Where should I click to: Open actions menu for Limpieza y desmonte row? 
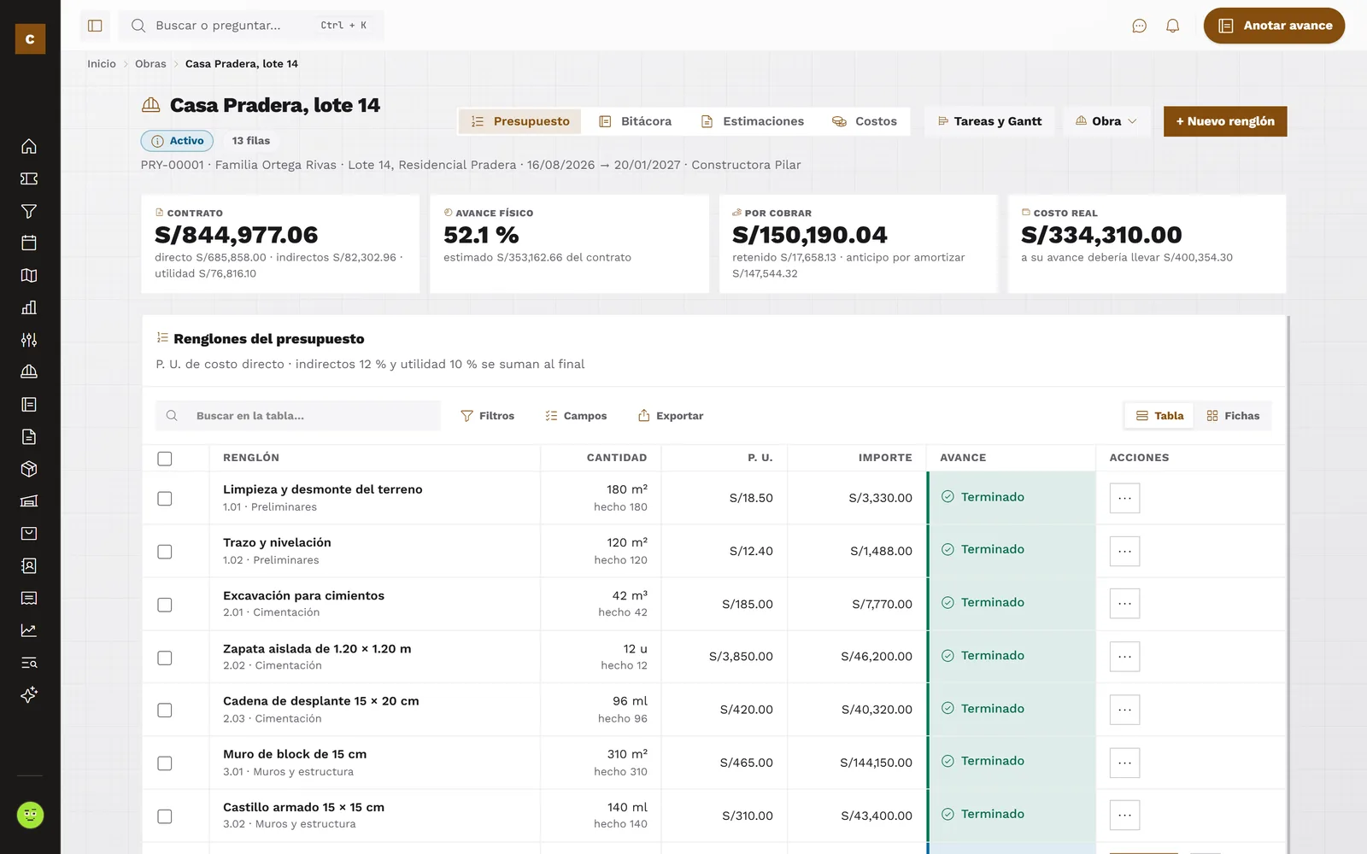coord(1124,498)
